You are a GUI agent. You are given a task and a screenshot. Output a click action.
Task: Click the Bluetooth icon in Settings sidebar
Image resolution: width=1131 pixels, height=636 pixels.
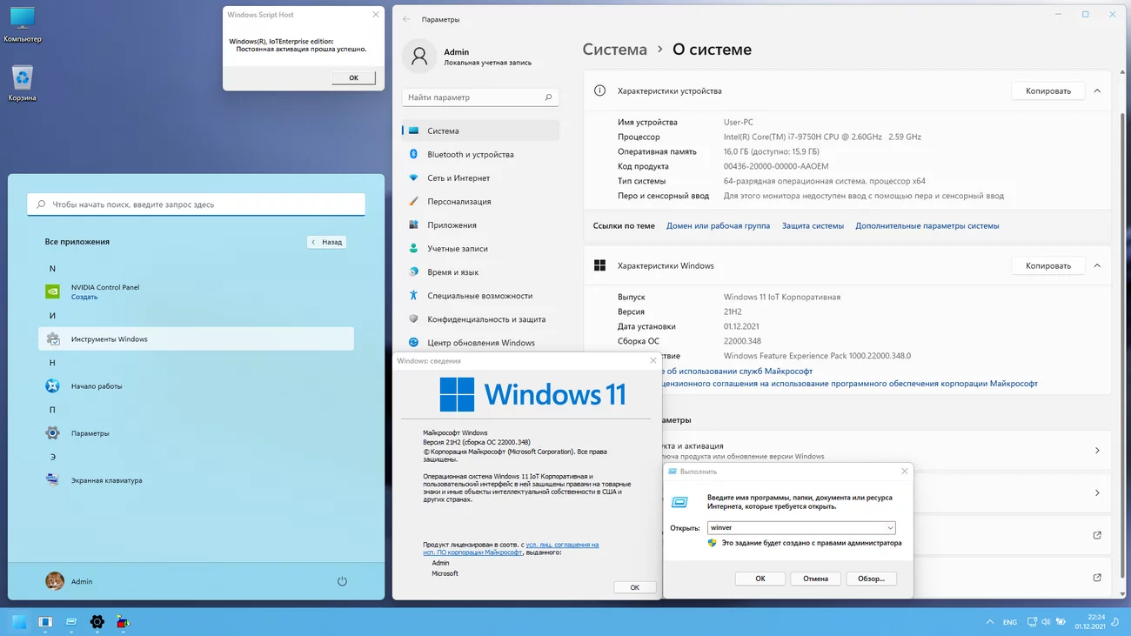tap(414, 154)
